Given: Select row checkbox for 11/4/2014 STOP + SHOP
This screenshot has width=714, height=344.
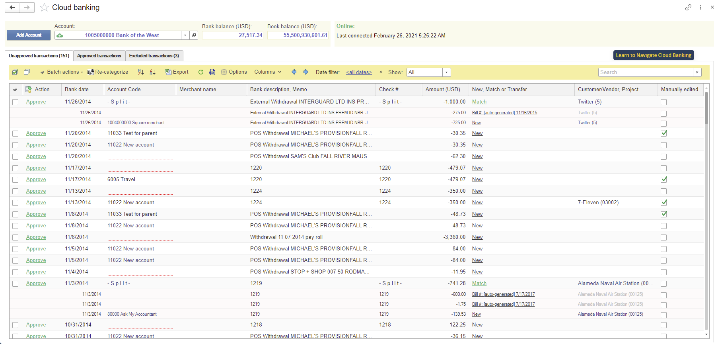Looking at the screenshot, I should pos(15,272).
